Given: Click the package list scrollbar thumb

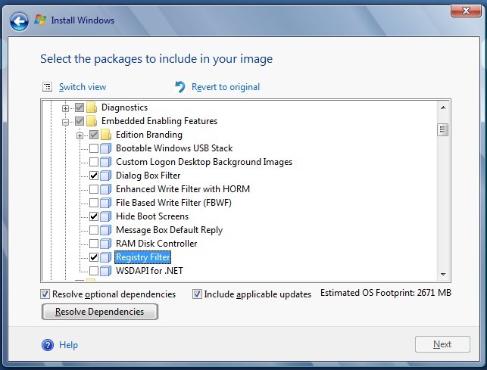Looking at the screenshot, I should tap(442, 129).
